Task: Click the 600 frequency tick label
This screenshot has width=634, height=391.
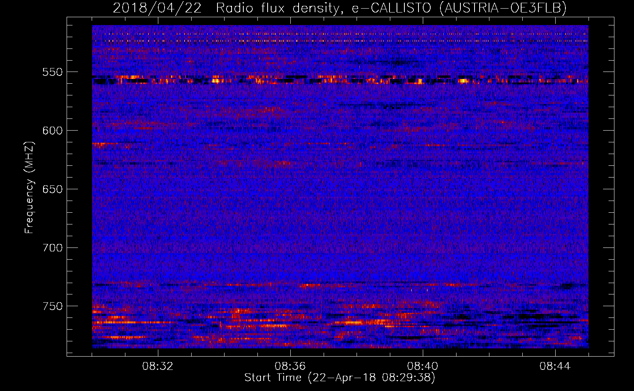Action: [x=52, y=131]
